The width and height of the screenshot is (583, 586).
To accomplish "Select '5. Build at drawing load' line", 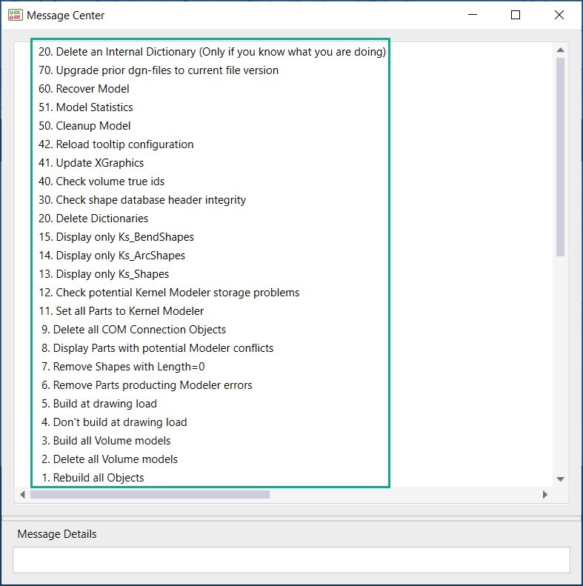I will [99, 404].
